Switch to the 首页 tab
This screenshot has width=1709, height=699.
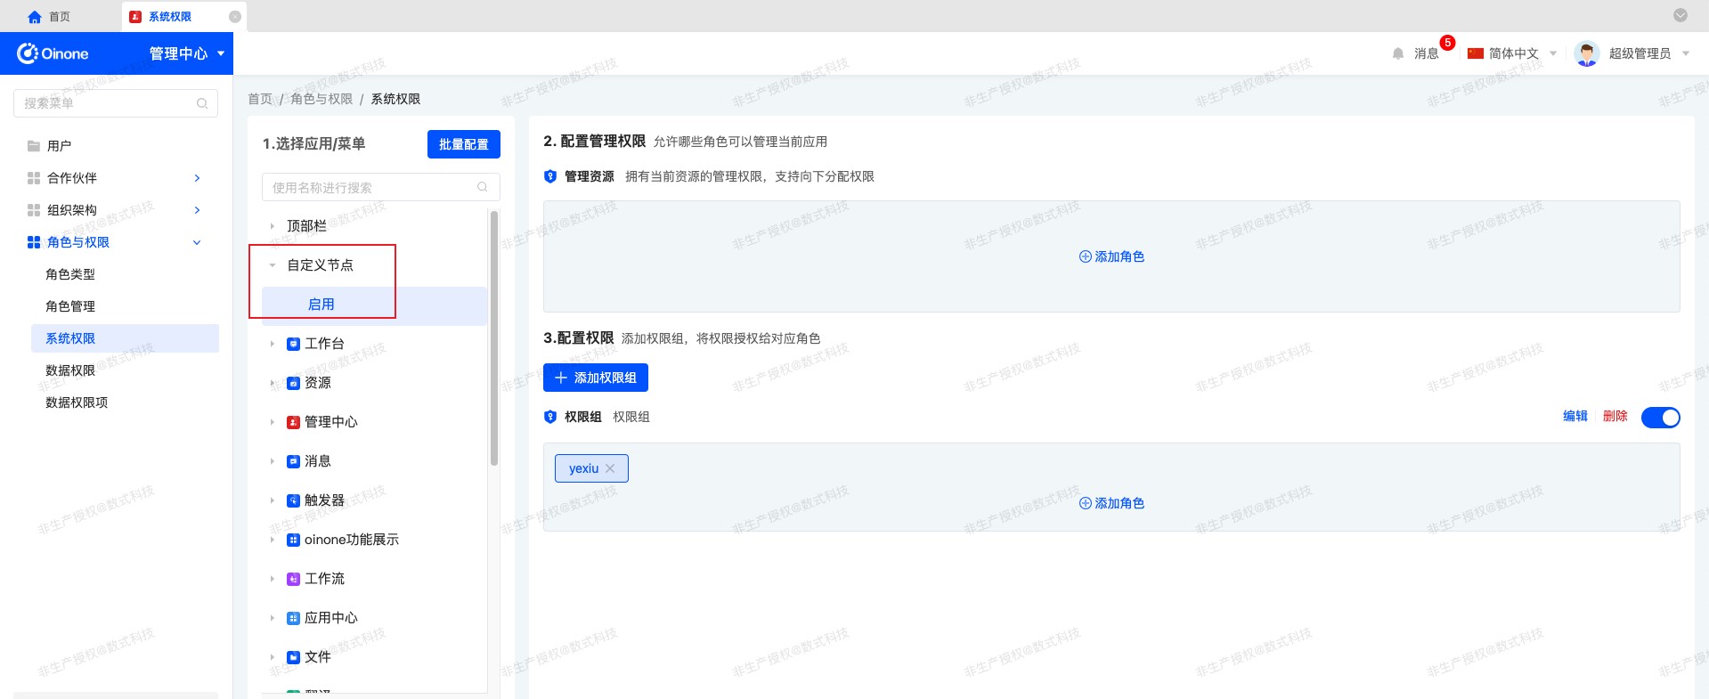[x=61, y=17]
